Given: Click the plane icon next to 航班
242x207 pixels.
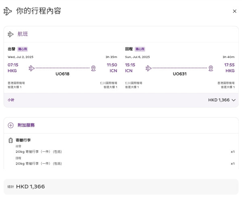Looking at the screenshot, I should pos(11,34).
